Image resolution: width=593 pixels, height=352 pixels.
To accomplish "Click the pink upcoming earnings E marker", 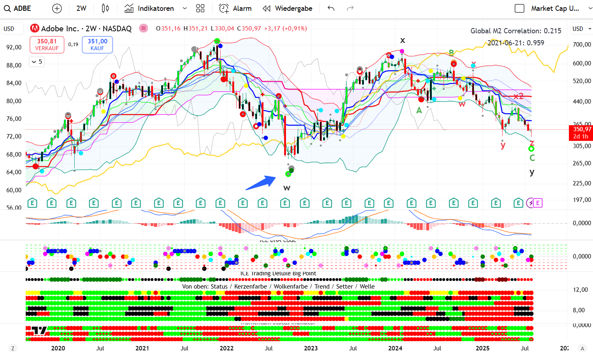I will pyautogui.click(x=538, y=203).
